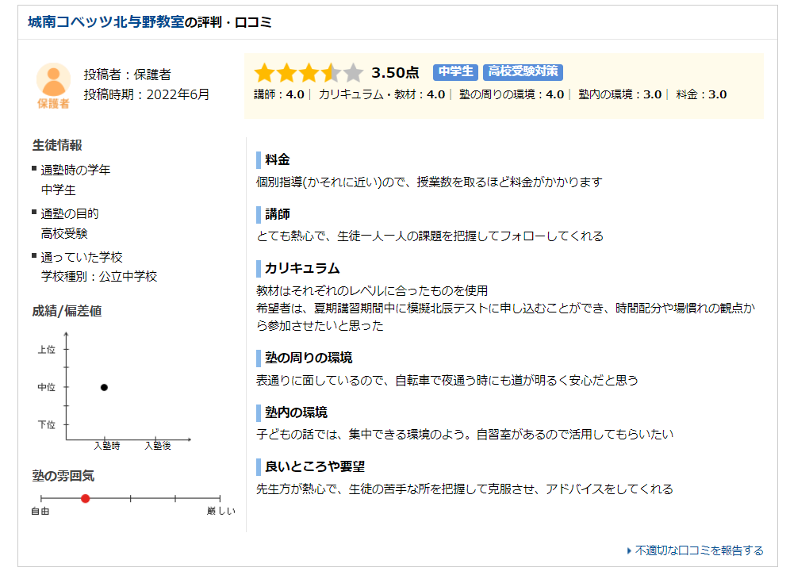Screen dimensions: 790x579
Task: Click the 講師：4.0 rating text
Action: coord(279,94)
